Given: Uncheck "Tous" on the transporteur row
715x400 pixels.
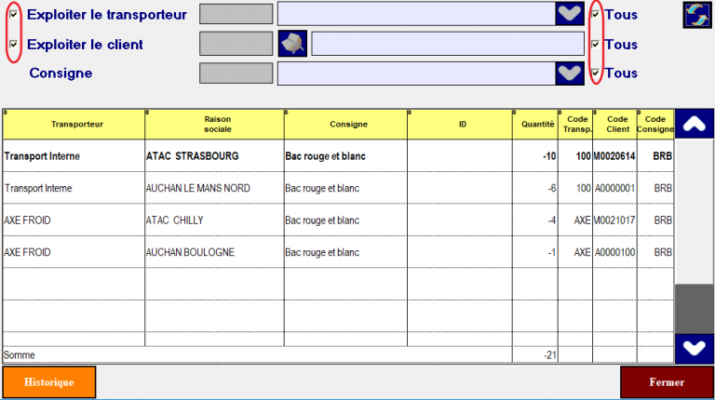Looking at the screenshot, I should coord(596,15).
